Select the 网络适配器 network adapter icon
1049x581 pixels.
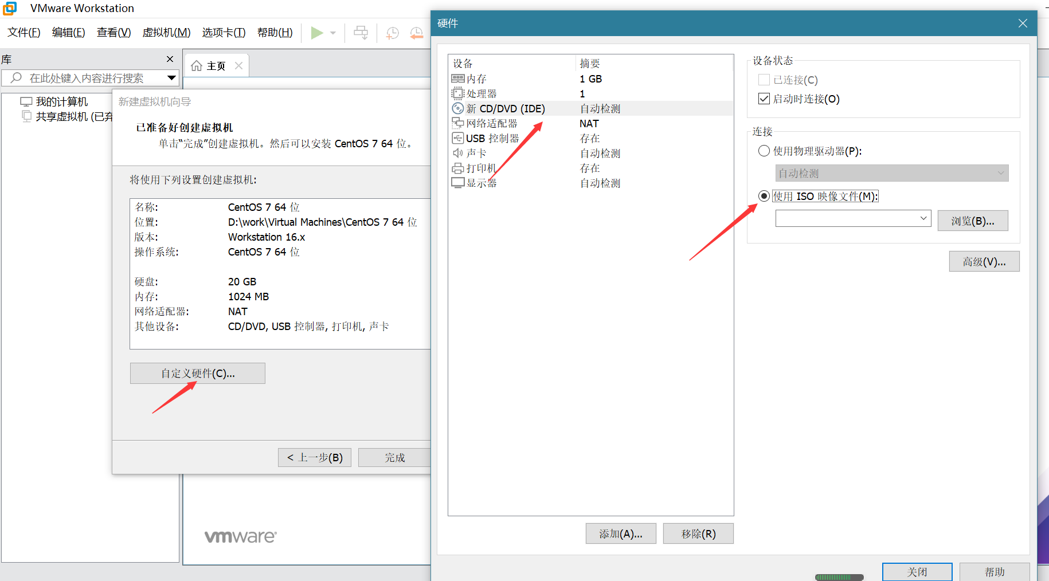point(458,123)
